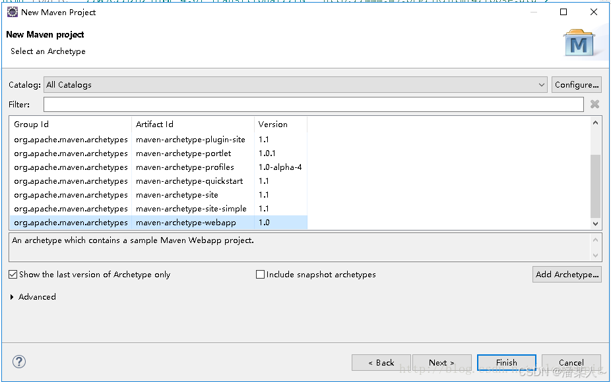Click the archetype list scroll up arrow

pos(595,123)
